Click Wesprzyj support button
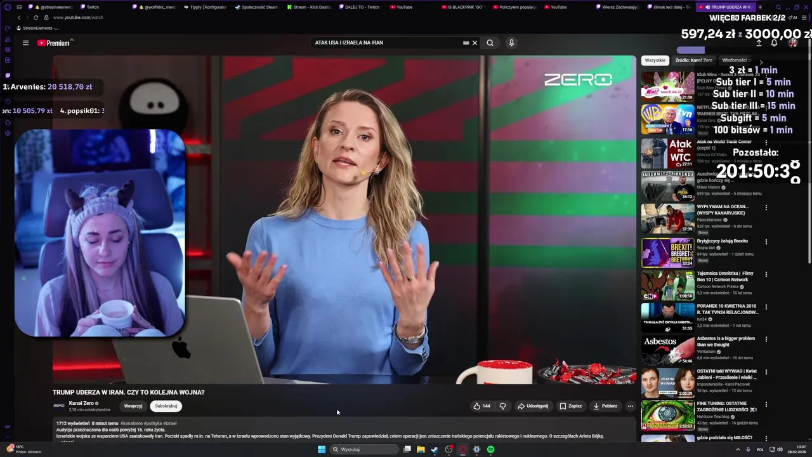 point(133,406)
